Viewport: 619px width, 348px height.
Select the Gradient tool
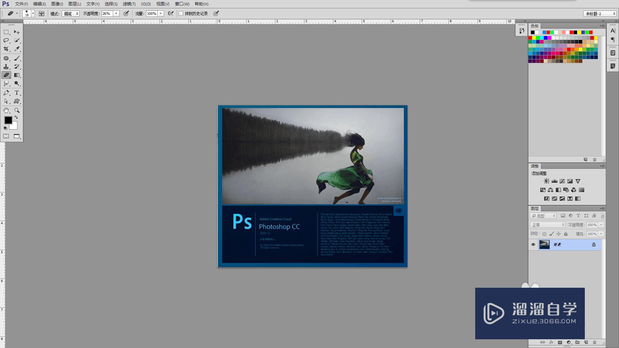pos(17,75)
